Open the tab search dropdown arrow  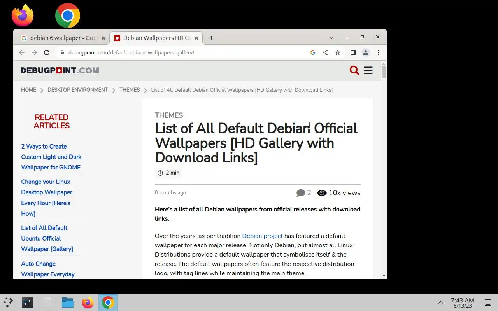(331, 38)
